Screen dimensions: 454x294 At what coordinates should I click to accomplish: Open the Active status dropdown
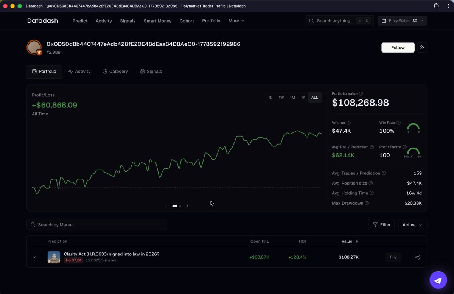412,225
